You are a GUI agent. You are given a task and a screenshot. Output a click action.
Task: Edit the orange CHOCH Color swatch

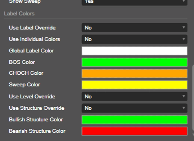click(x=135, y=73)
